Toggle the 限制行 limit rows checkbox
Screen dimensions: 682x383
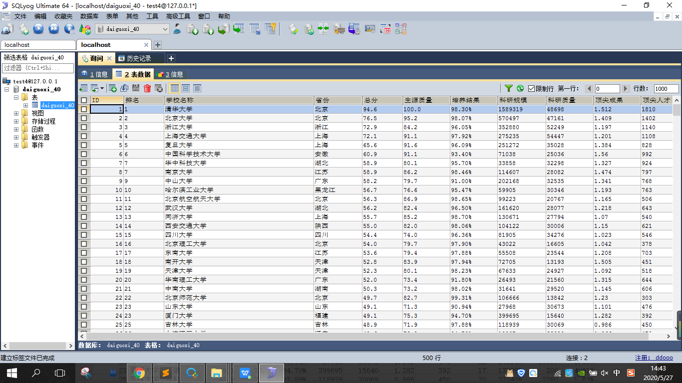click(x=531, y=88)
